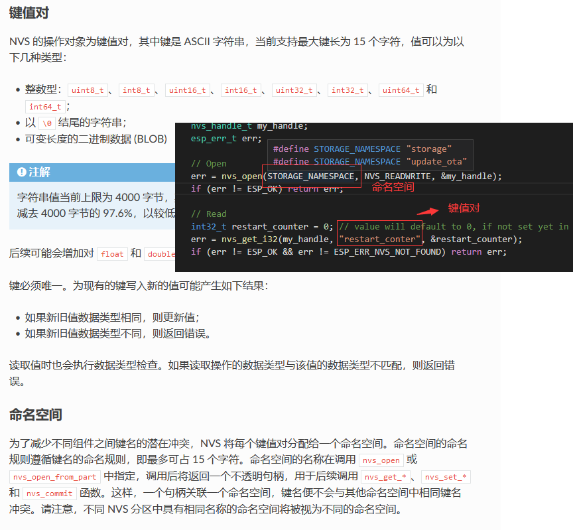Click the esp_err_t err declaration line
The image size is (573, 530).
(x=226, y=139)
